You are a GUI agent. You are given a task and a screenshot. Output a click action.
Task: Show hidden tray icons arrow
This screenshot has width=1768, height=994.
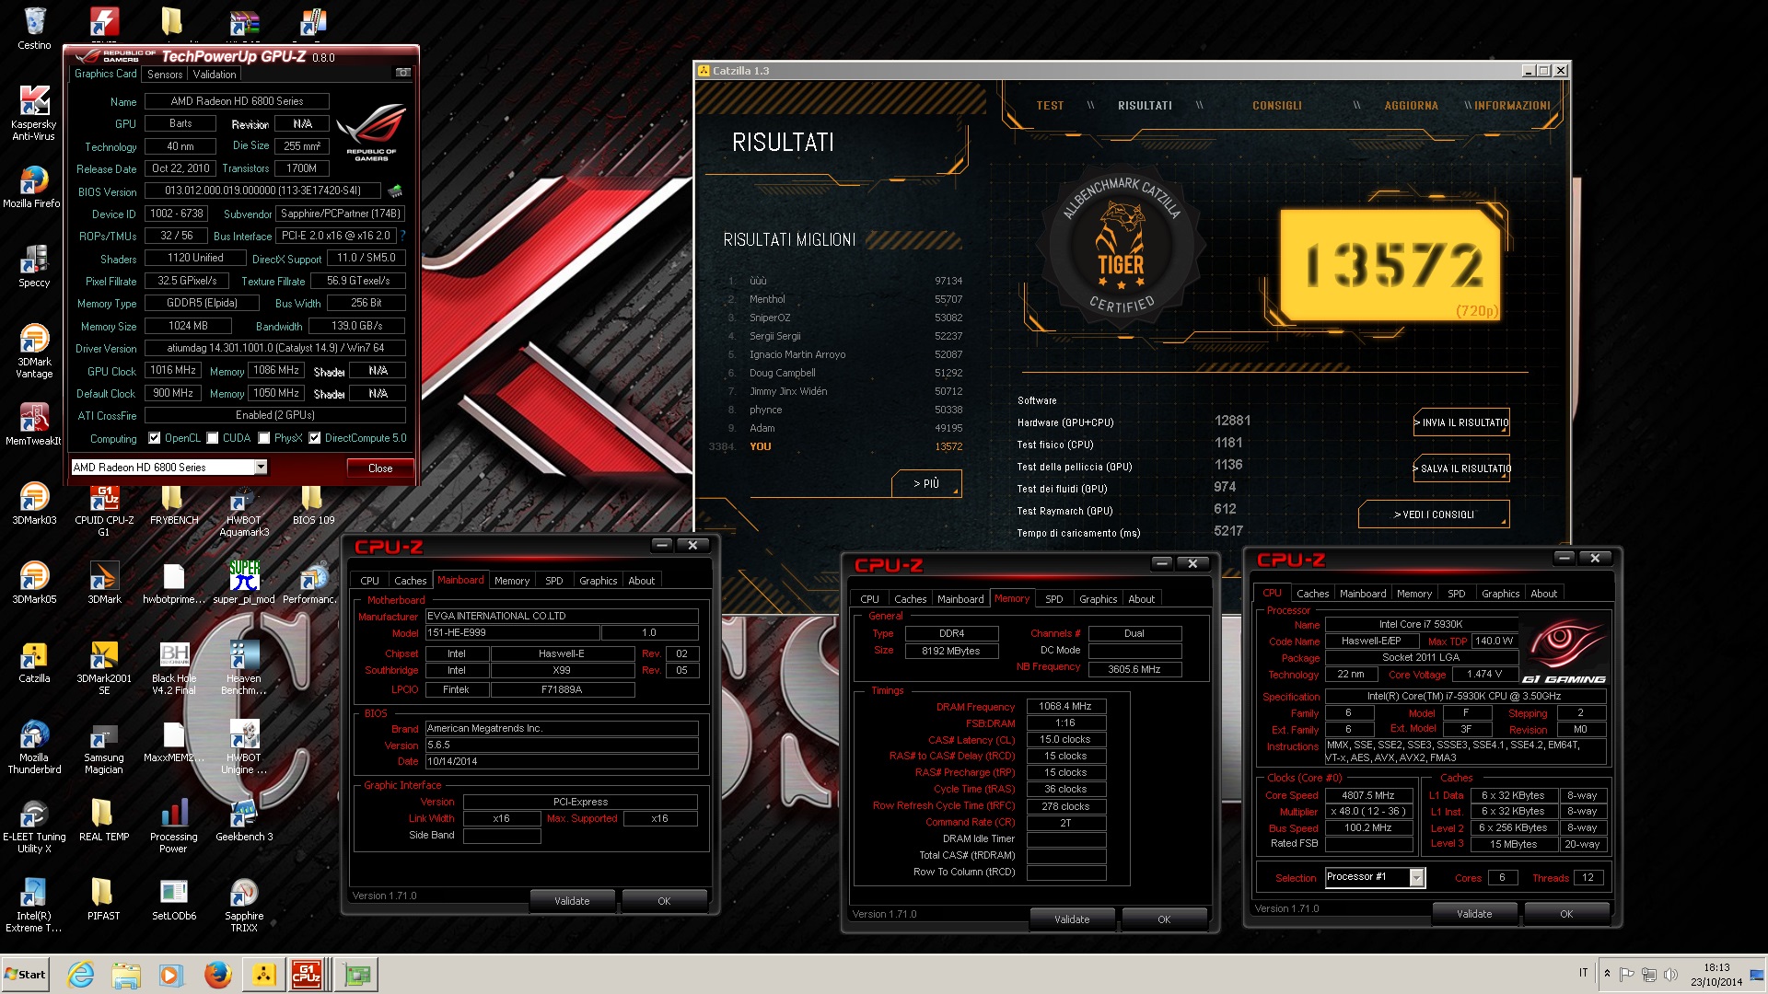tap(1607, 974)
